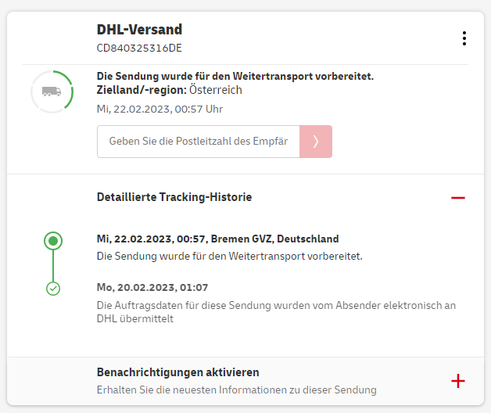Select the Bremen GVZ, Deutschland history entry
Viewport: 491px width, 413px height.
(x=217, y=239)
